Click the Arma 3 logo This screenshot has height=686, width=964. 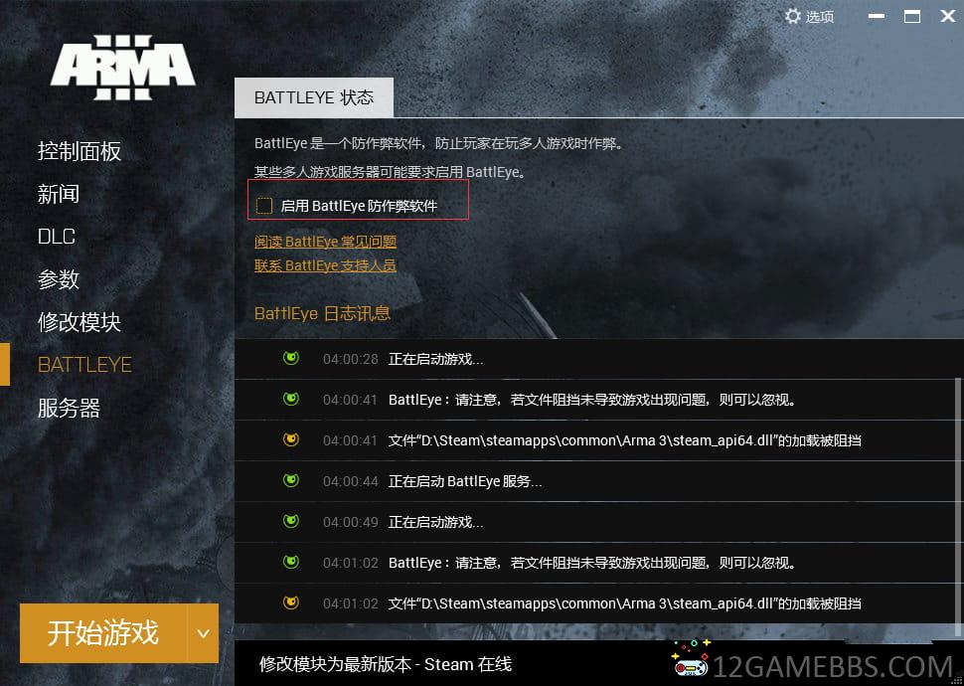pos(122,69)
